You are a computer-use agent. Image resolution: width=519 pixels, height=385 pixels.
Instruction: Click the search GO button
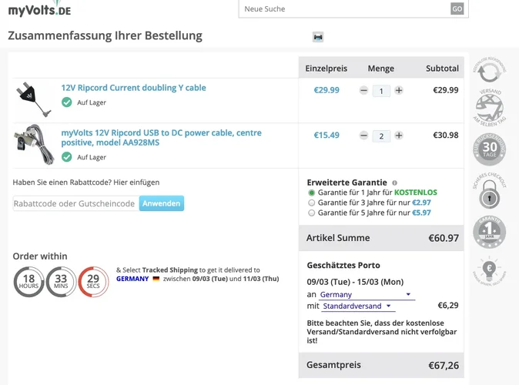point(457,8)
